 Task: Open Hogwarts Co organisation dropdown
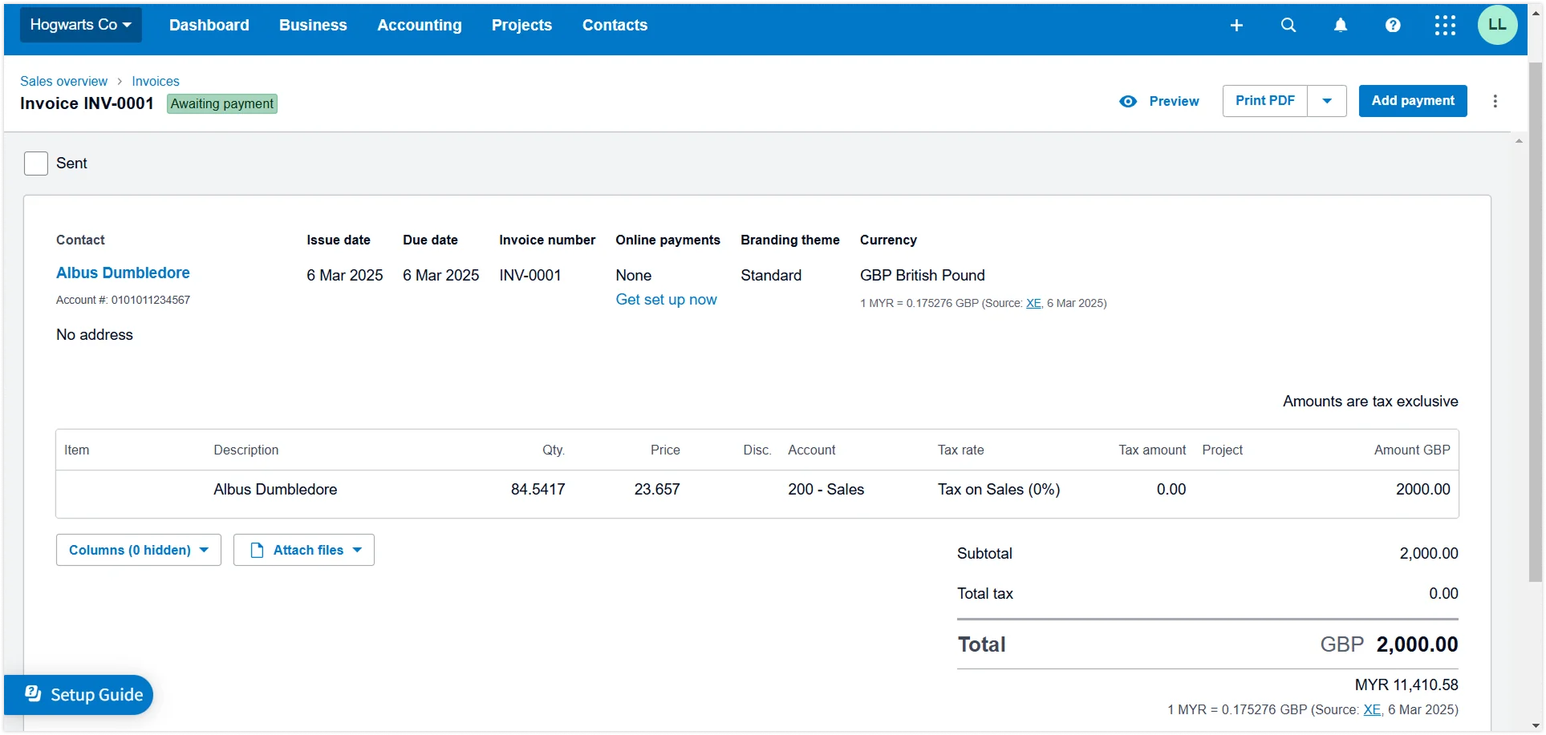coord(80,25)
